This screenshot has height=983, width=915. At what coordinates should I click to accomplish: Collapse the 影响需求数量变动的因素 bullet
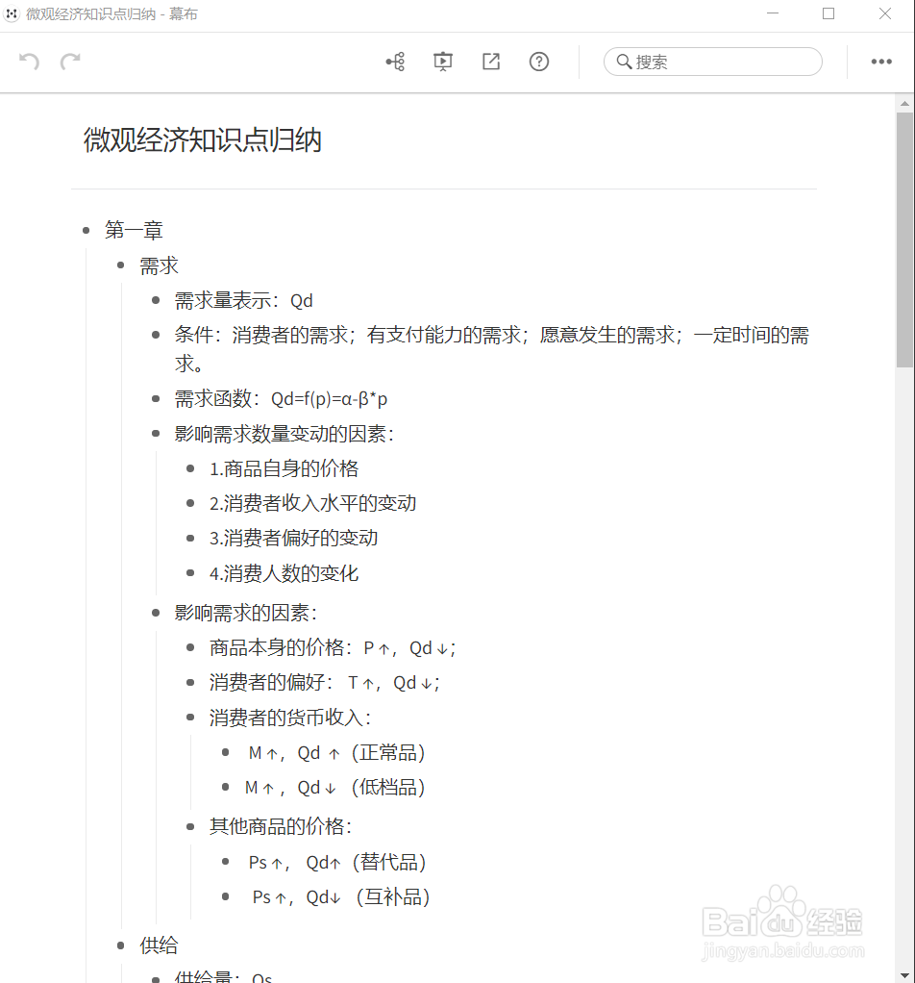[156, 434]
